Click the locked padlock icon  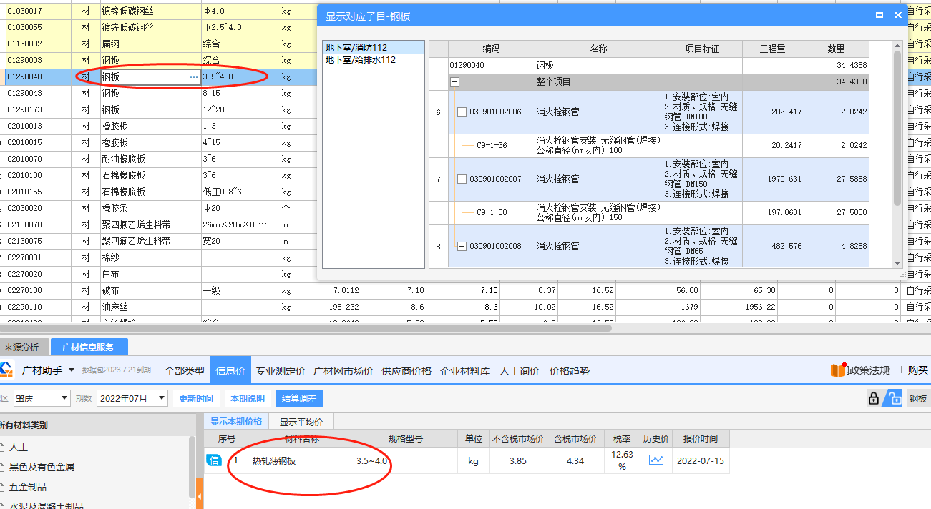[873, 399]
